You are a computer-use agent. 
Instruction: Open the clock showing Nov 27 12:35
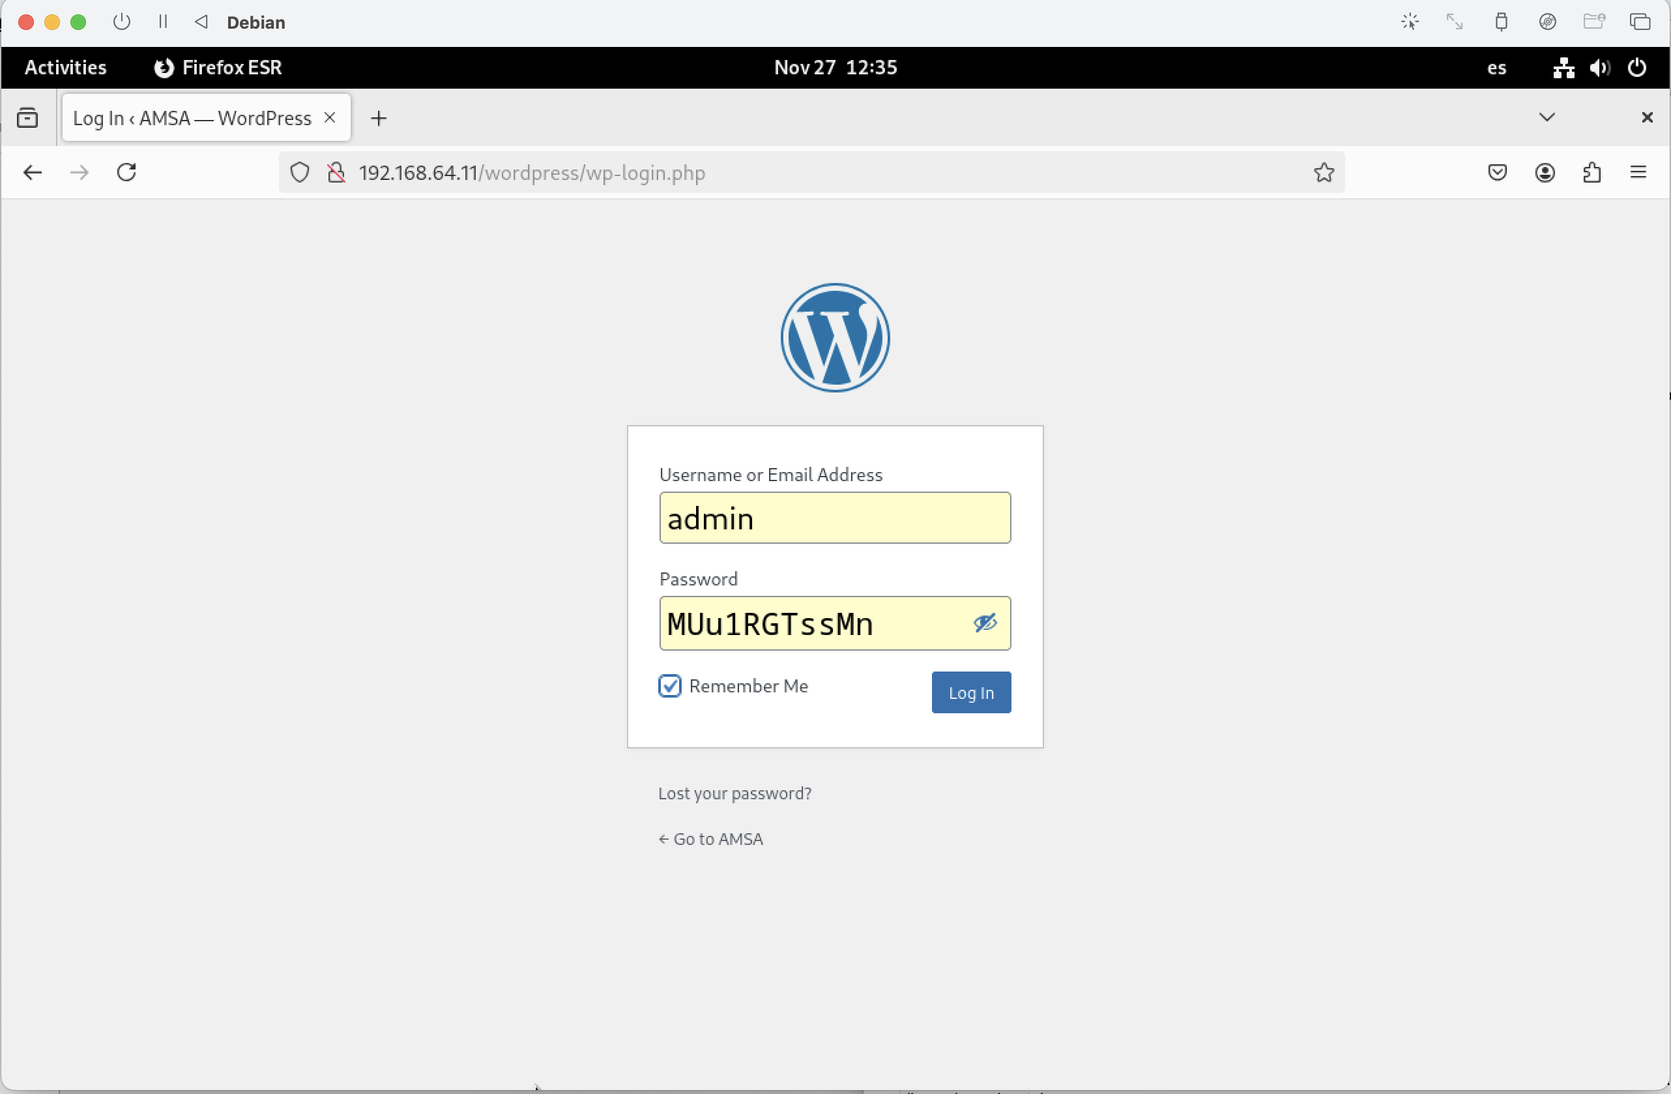coord(835,67)
